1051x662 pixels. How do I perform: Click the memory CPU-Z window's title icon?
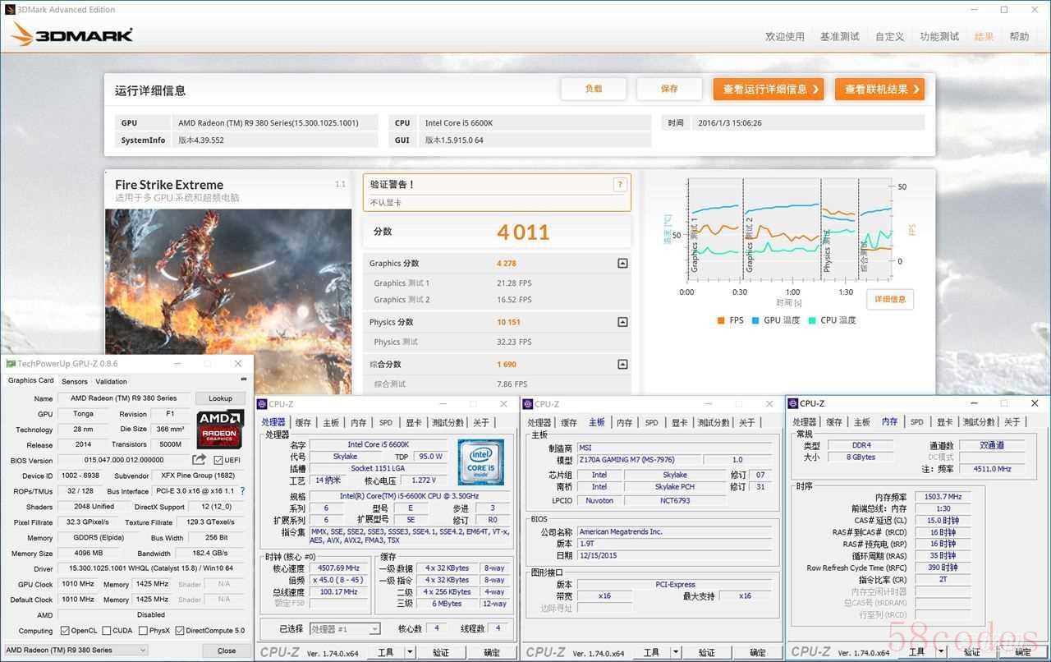tap(793, 403)
